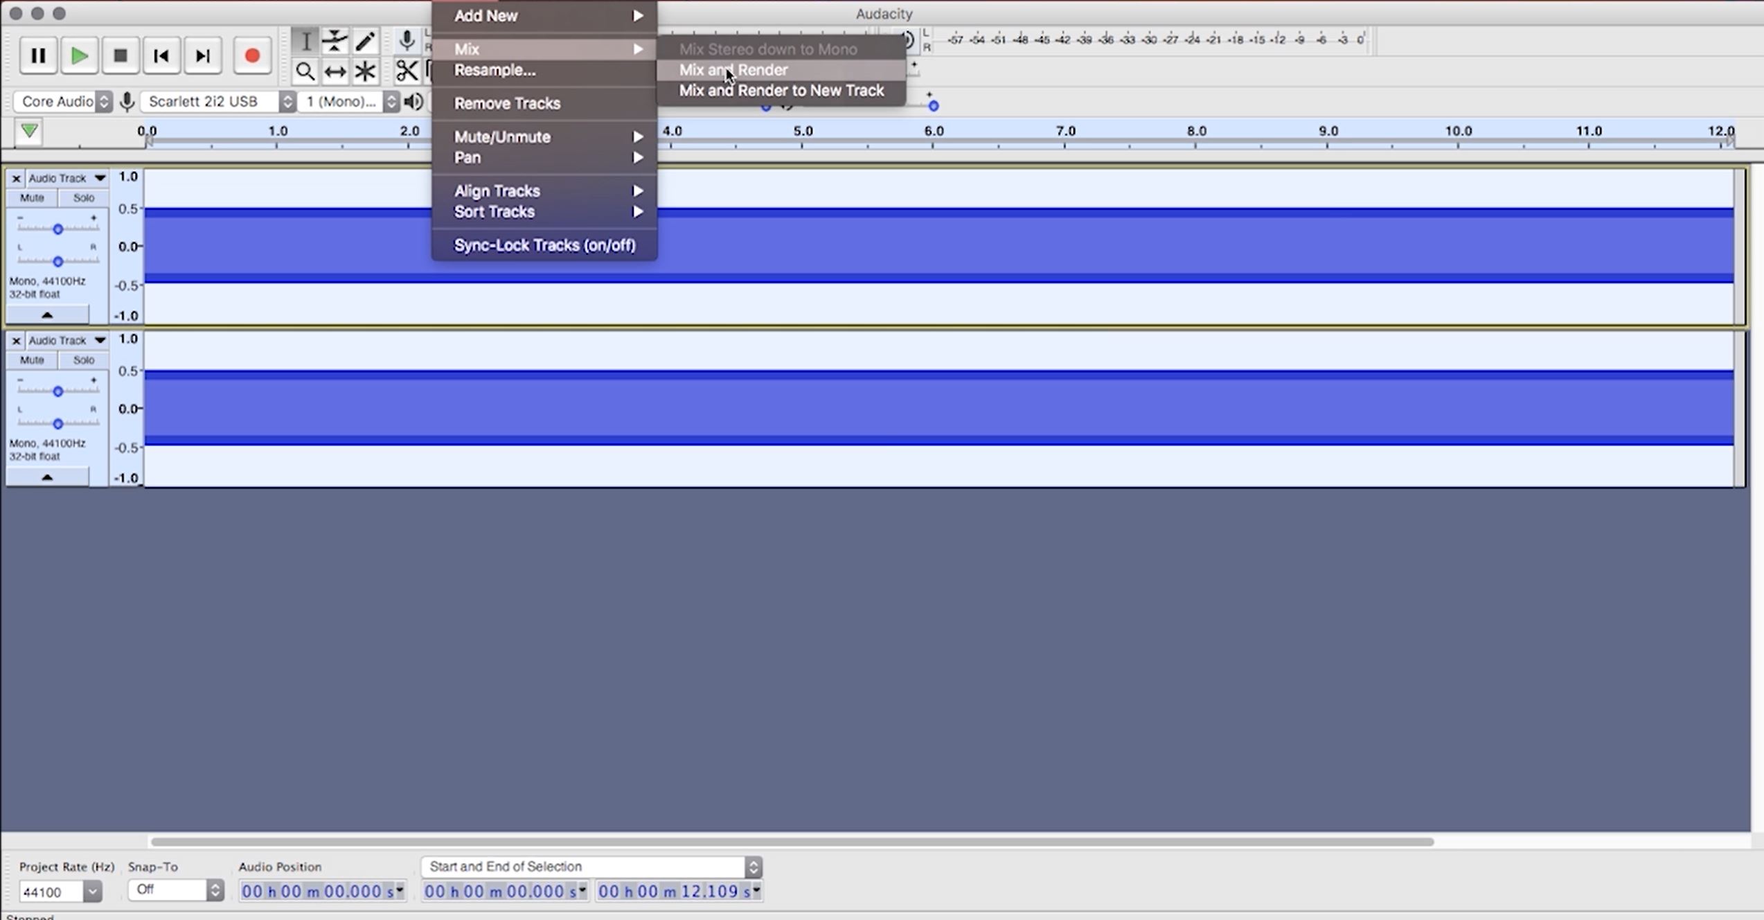Mute the top audio track
The image size is (1764, 920).
32,197
